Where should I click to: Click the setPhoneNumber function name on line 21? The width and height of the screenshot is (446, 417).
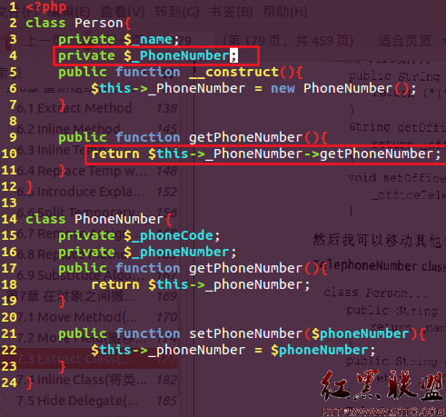245,333
